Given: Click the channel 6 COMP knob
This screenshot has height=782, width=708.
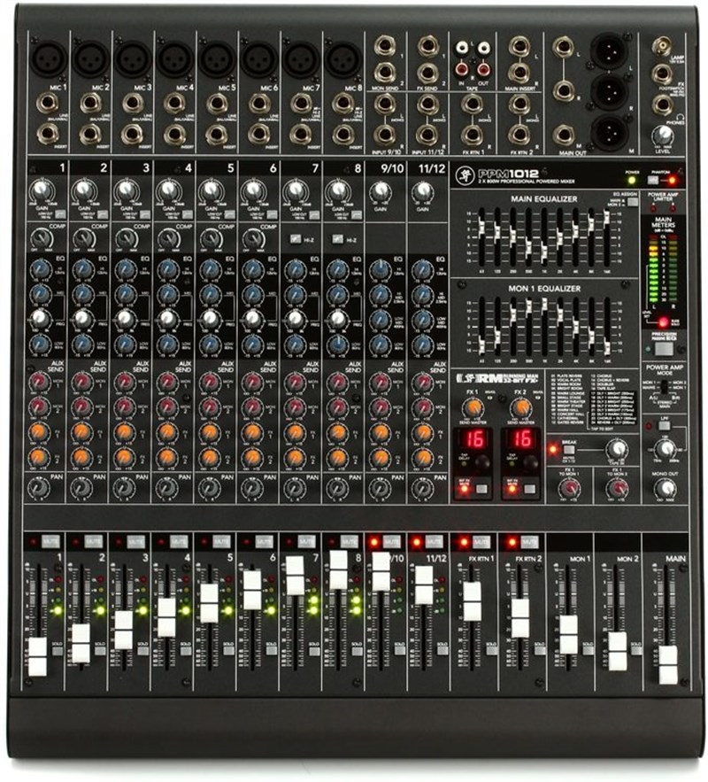Looking at the screenshot, I should coord(253,238).
